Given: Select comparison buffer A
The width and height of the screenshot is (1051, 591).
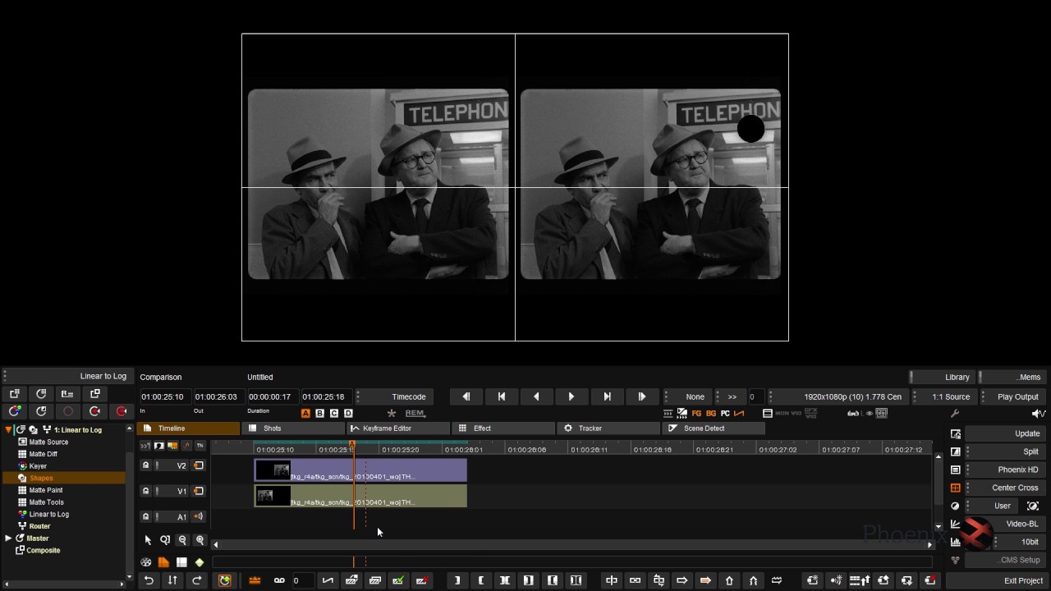Looking at the screenshot, I should point(305,413).
